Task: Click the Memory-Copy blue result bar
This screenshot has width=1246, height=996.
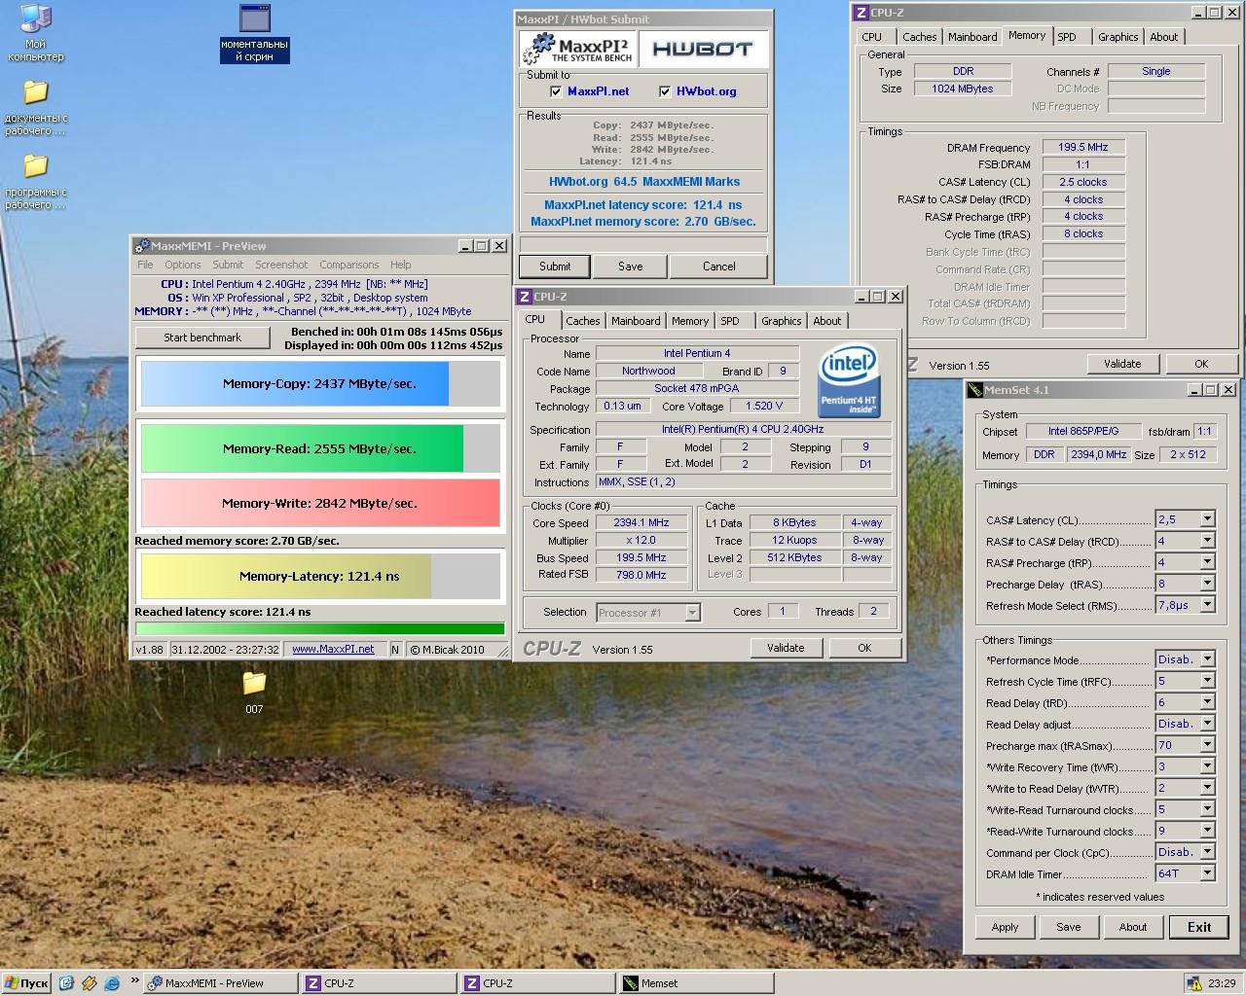Action: point(320,383)
